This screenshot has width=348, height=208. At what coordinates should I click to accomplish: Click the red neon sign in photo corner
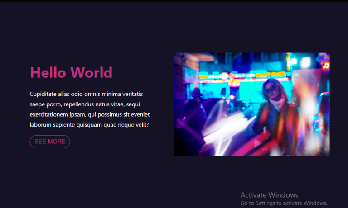tap(326, 66)
